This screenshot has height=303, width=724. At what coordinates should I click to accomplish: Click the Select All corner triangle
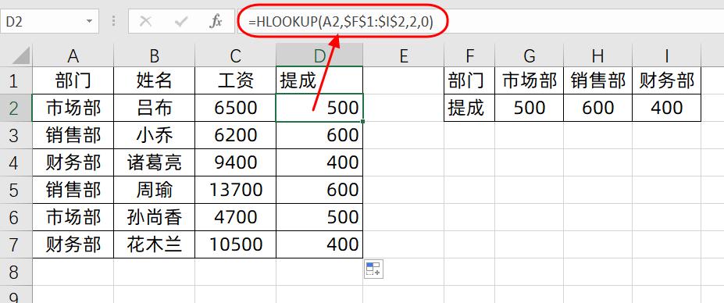[21, 55]
